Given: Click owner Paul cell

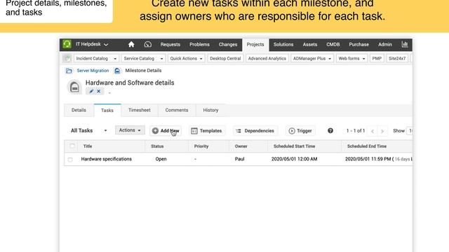Looking at the screenshot, I should (x=240, y=159).
